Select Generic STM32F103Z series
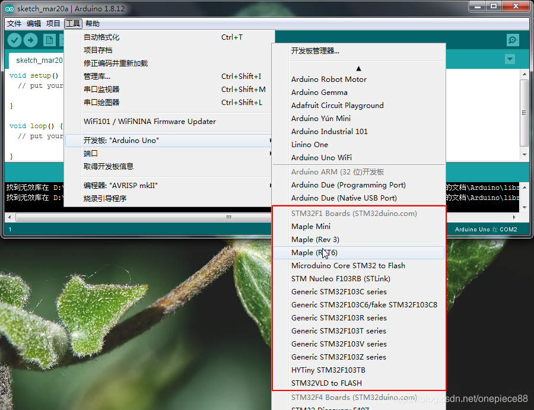Image resolution: width=534 pixels, height=410 pixels. (358, 357)
